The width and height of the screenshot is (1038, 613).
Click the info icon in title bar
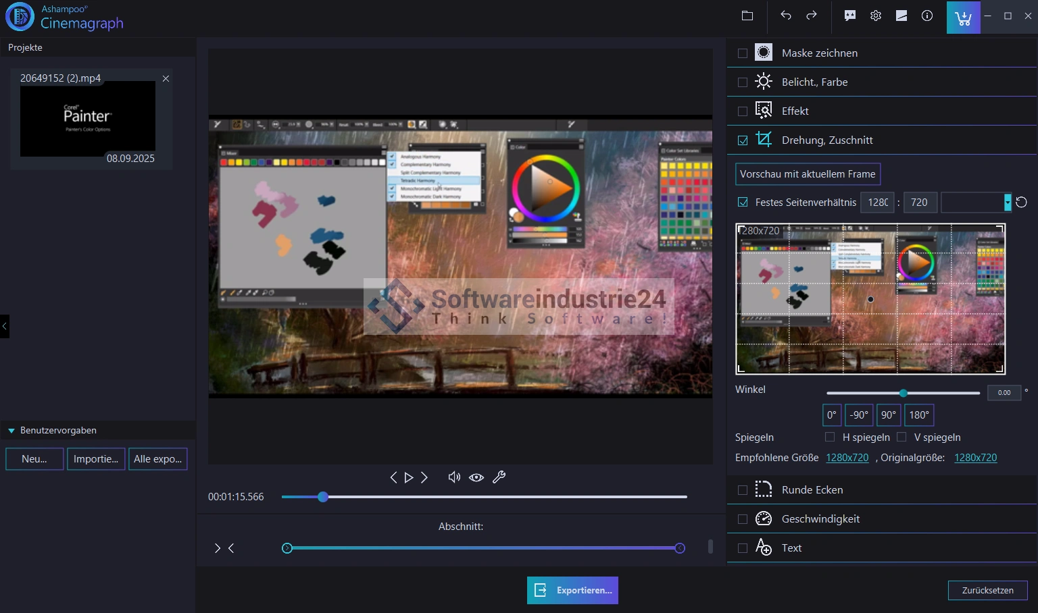(927, 16)
